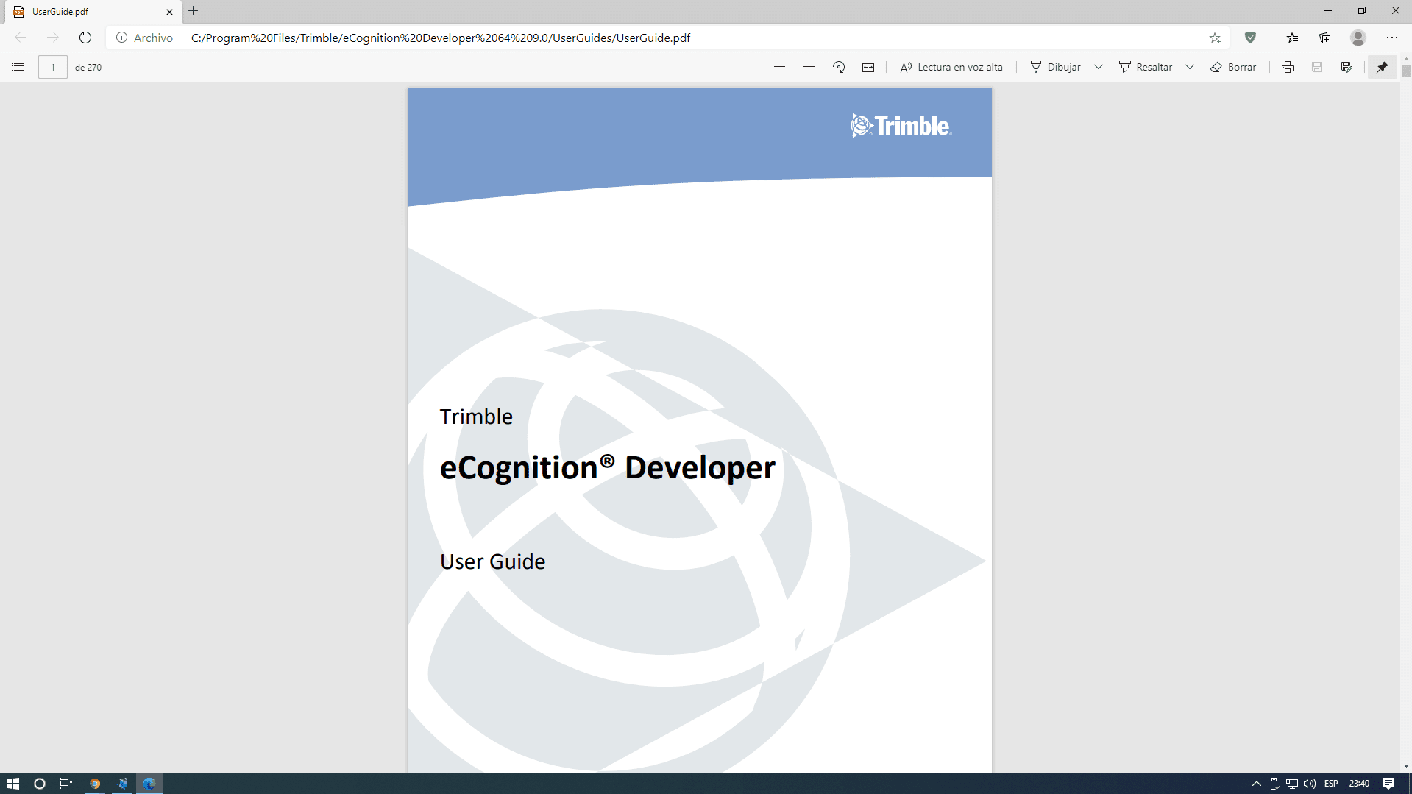Screen dimensions: 1412x794
Task: Expand the Resaltar color dropdown arrow
Action: (x=1190, y=67)
